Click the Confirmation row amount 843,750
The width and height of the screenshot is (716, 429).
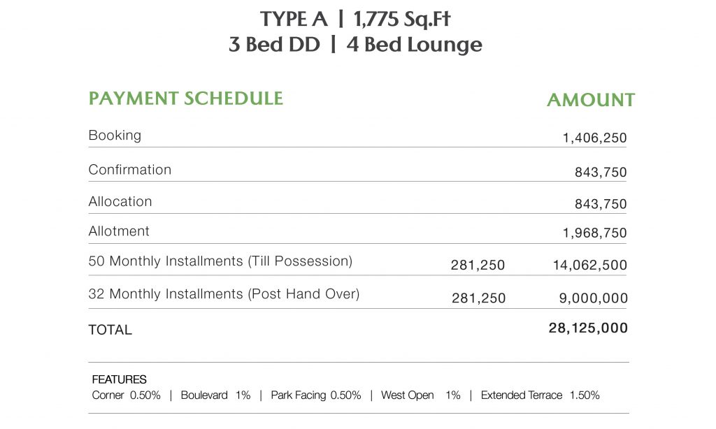click(x=601, y=173)
